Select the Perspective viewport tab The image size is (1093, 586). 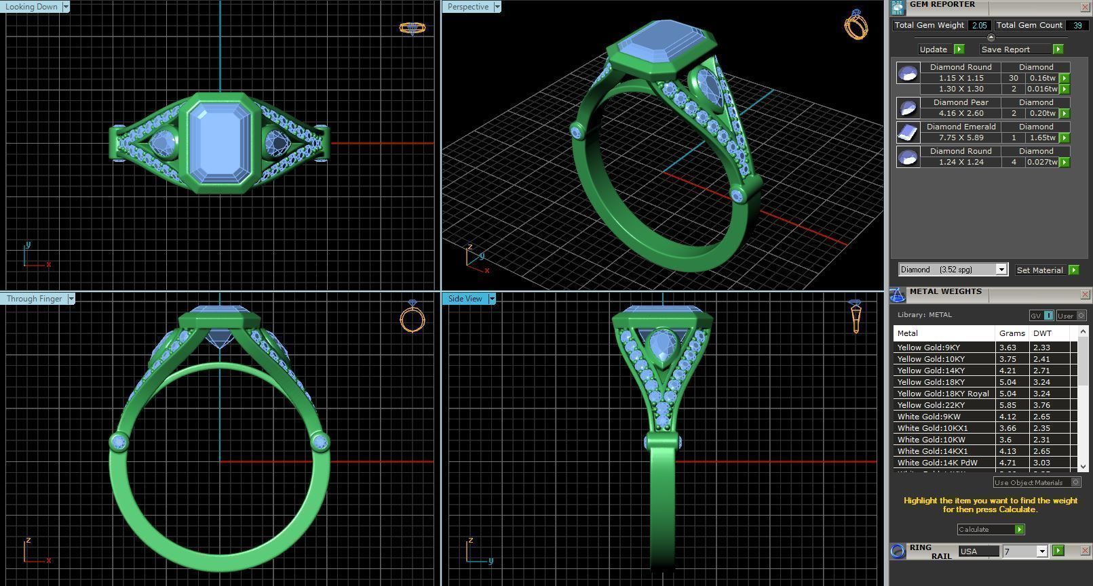tap(468, 7)
